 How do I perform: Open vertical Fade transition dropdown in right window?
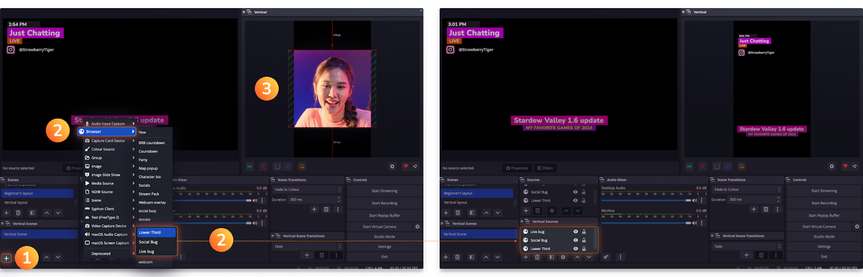(x=746, y=246)
